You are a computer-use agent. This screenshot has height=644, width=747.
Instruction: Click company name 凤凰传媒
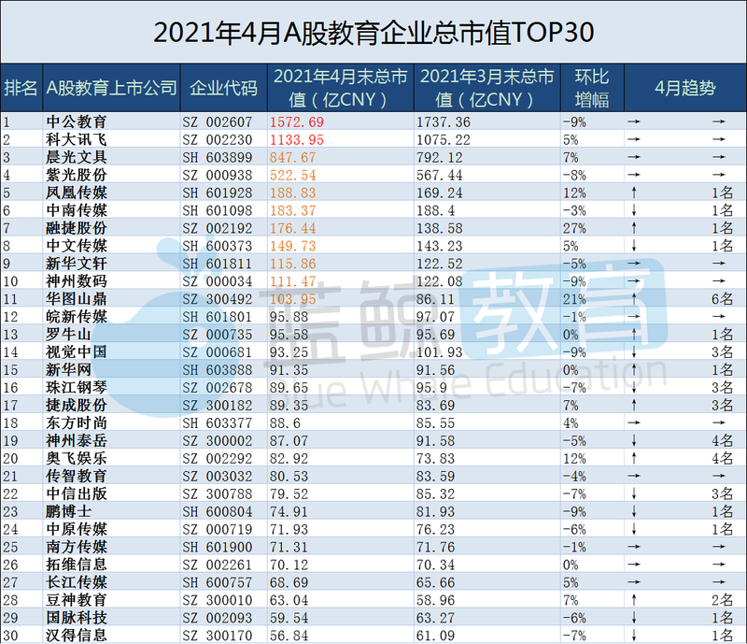[77, 193]
